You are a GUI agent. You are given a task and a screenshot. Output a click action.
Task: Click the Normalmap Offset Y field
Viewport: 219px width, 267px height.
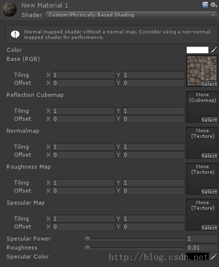point(154,155)
